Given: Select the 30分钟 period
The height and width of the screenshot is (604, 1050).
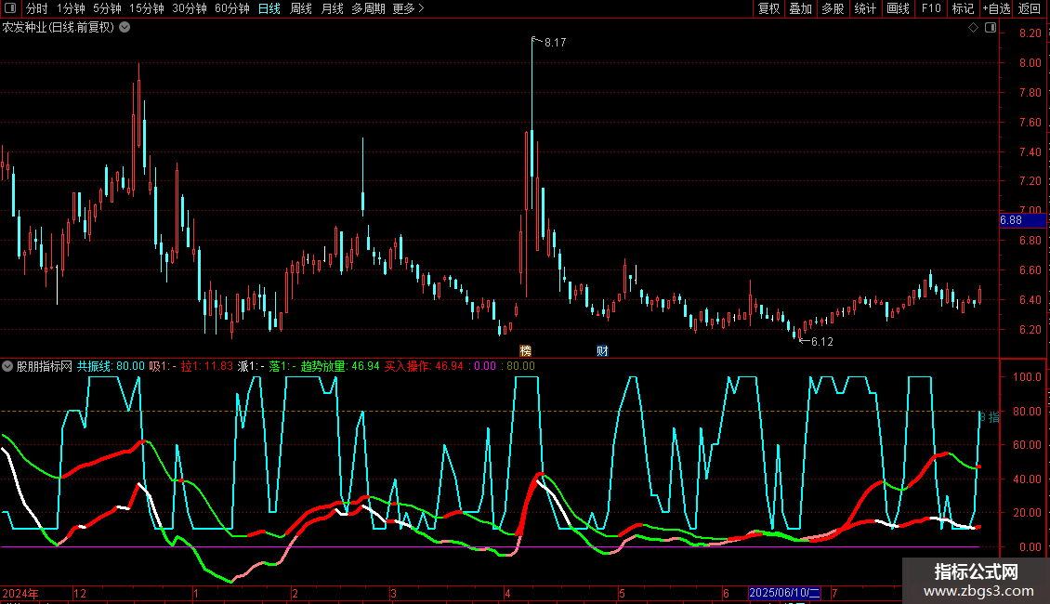Looking at the screenshot, I should [x=189, y=8].
